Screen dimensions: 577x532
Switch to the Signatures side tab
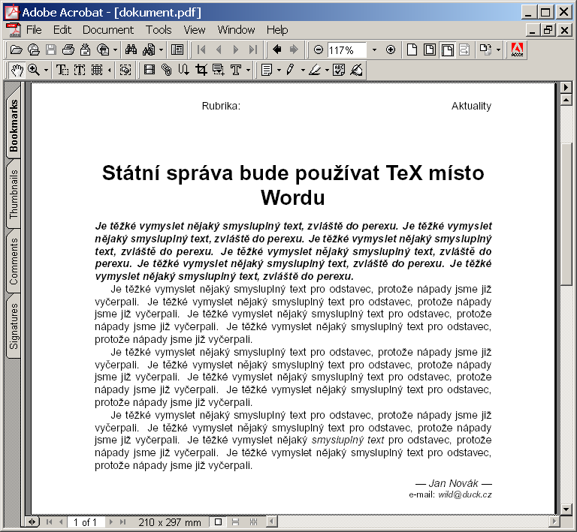click(x=14, y=326)
